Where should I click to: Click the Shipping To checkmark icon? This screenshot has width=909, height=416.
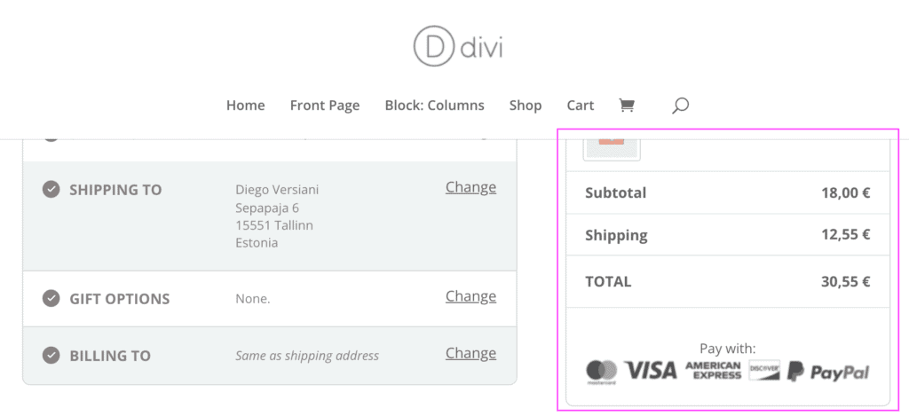(51, 189)
